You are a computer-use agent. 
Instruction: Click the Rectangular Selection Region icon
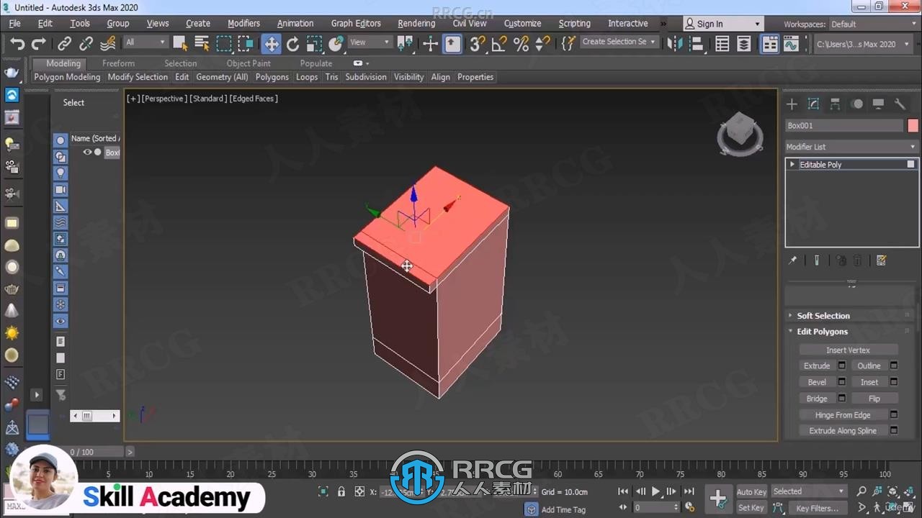pyautogui.click(x=224, y=44)
